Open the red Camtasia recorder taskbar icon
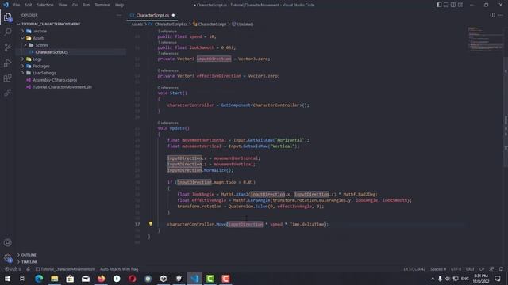The height and width of the screenshot is (285, 508). pos(225,279)
